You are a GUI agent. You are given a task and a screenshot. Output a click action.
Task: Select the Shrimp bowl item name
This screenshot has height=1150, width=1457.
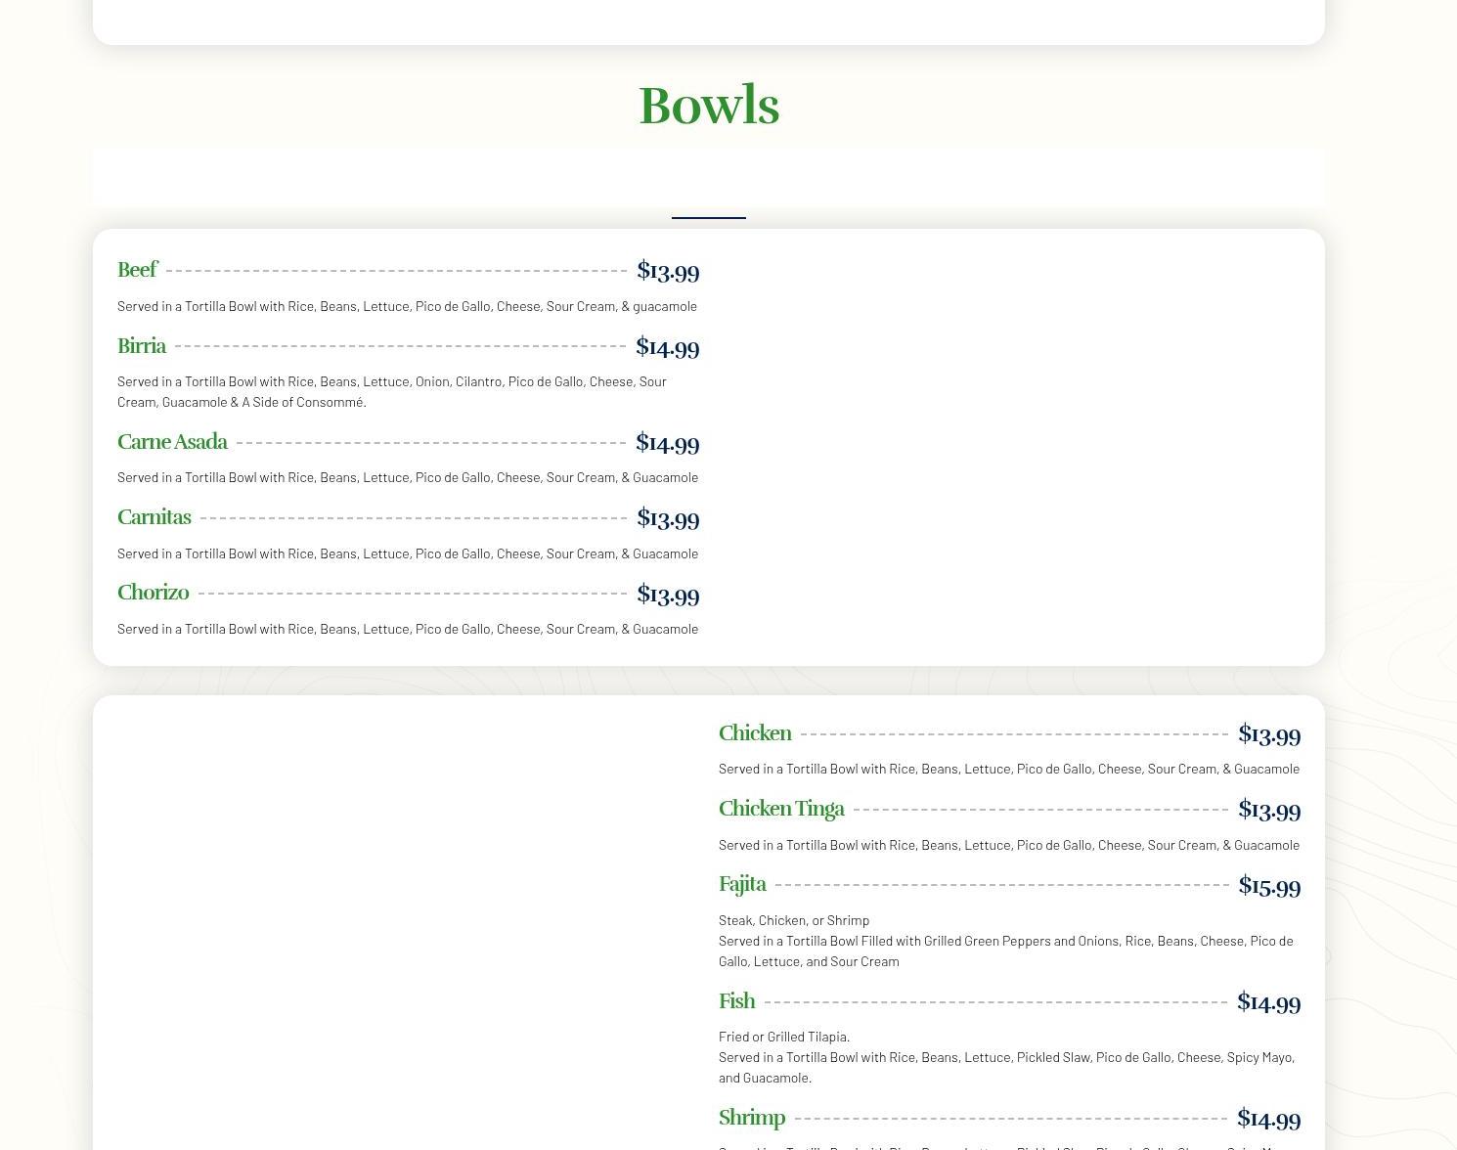point(751,1118)
